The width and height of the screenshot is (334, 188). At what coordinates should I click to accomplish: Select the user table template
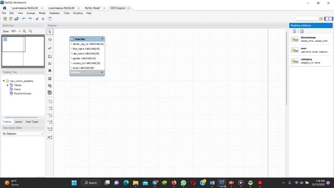(x=311, y=50)
